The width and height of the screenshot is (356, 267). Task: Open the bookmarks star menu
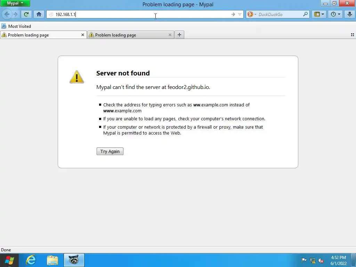pyautogui.click(x=319, y=14)
